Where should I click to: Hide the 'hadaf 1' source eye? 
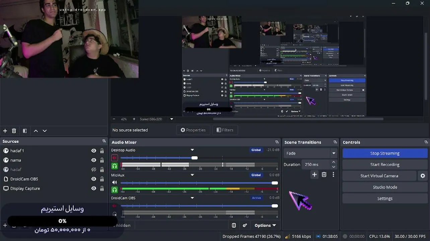coord(94,151)
